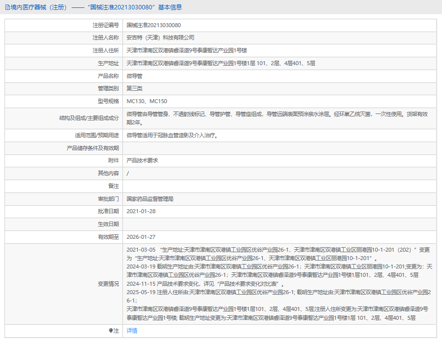Click the 变更情况 row label
The width and height of the screenshot is (442, 341).
point(108,284)
